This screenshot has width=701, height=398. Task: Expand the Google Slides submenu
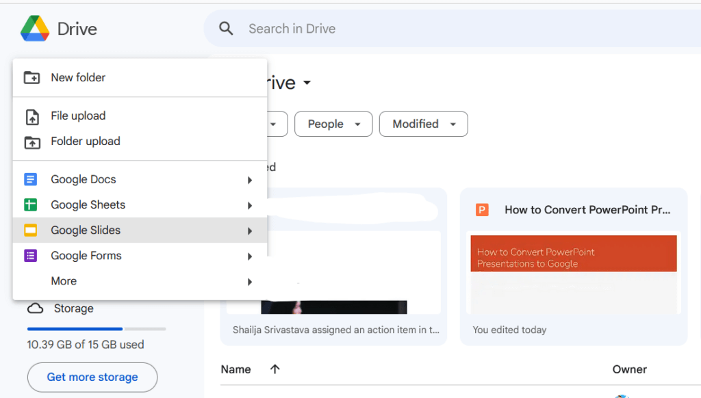pos(249,230)
